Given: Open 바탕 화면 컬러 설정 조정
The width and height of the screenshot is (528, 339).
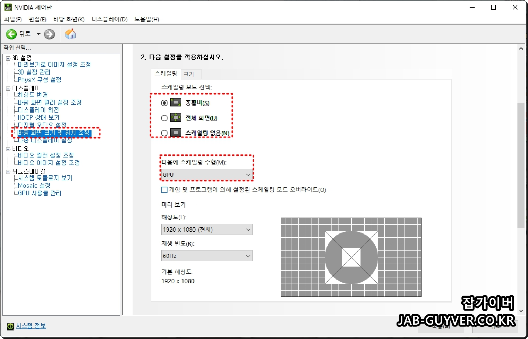Looking at the screenshot, I should tap(50, 102).
